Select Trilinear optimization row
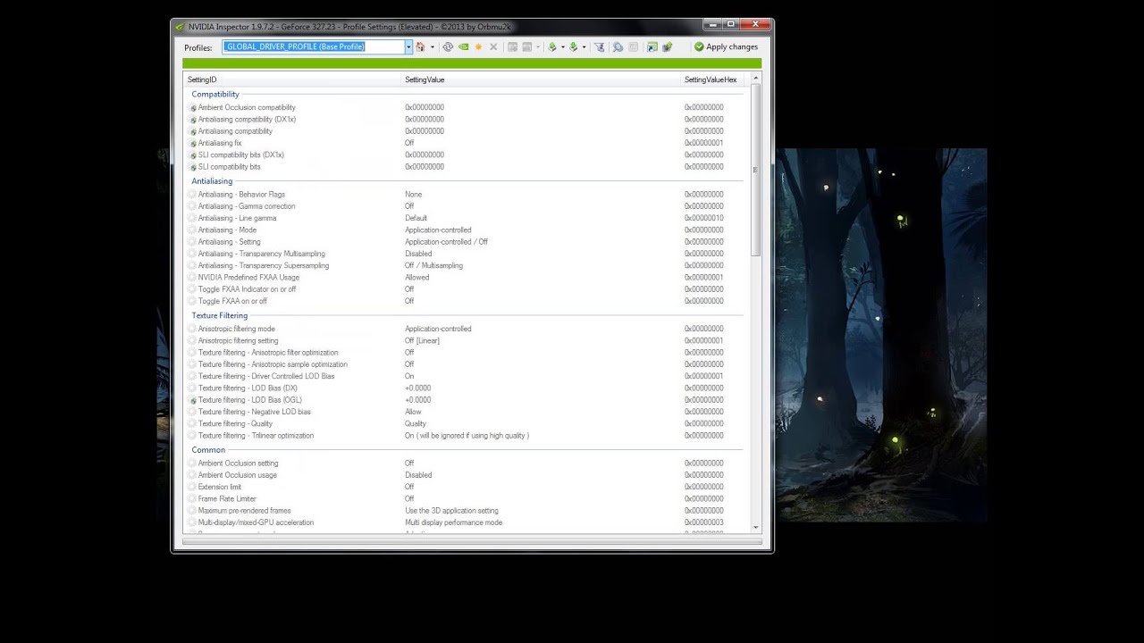 click(x=465, y=436)
